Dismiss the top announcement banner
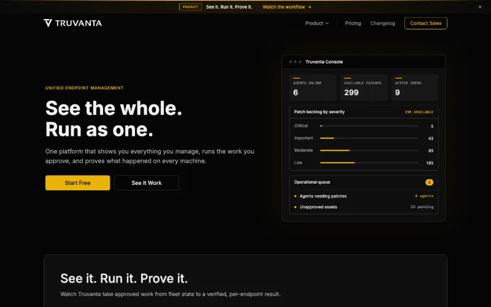 click(480, 7)
